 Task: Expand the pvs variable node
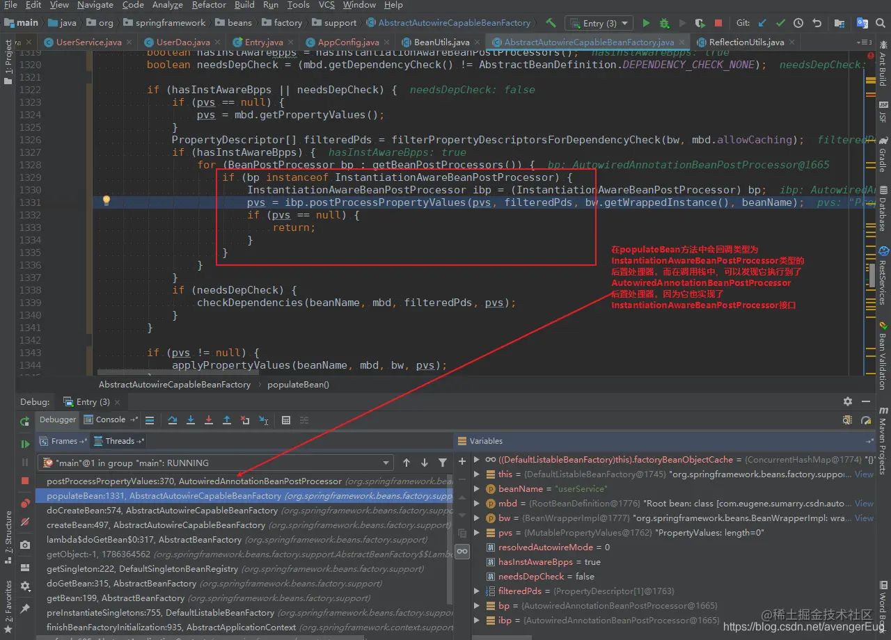click(x=477, y=533)
